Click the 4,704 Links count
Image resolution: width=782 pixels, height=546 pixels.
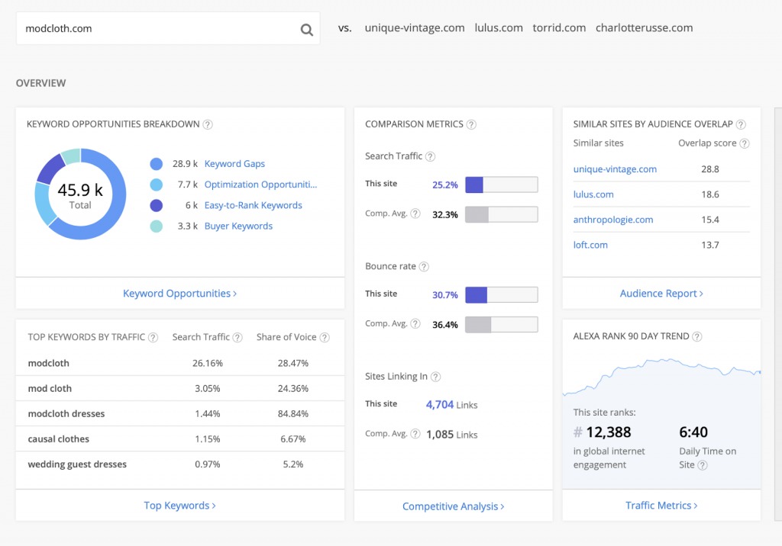pos(438,403)
